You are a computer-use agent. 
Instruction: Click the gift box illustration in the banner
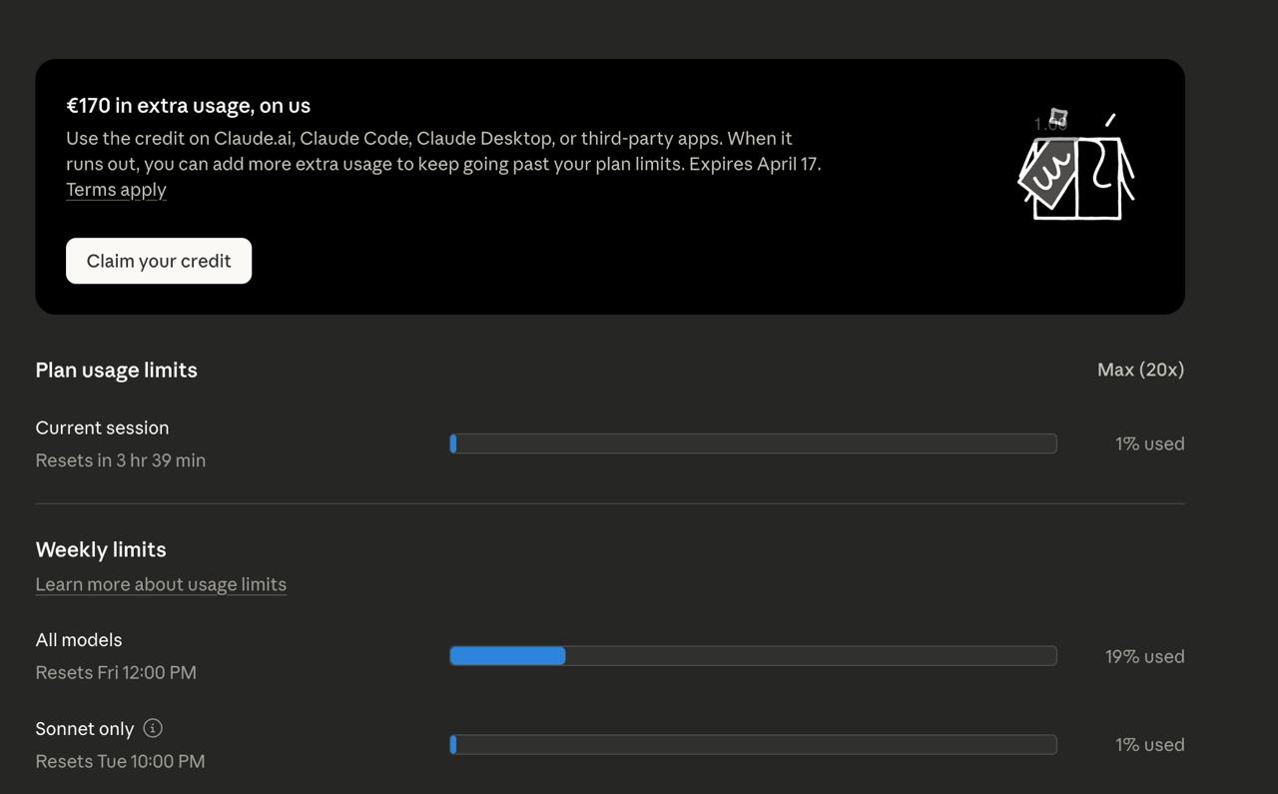(x=1076, y=165)
